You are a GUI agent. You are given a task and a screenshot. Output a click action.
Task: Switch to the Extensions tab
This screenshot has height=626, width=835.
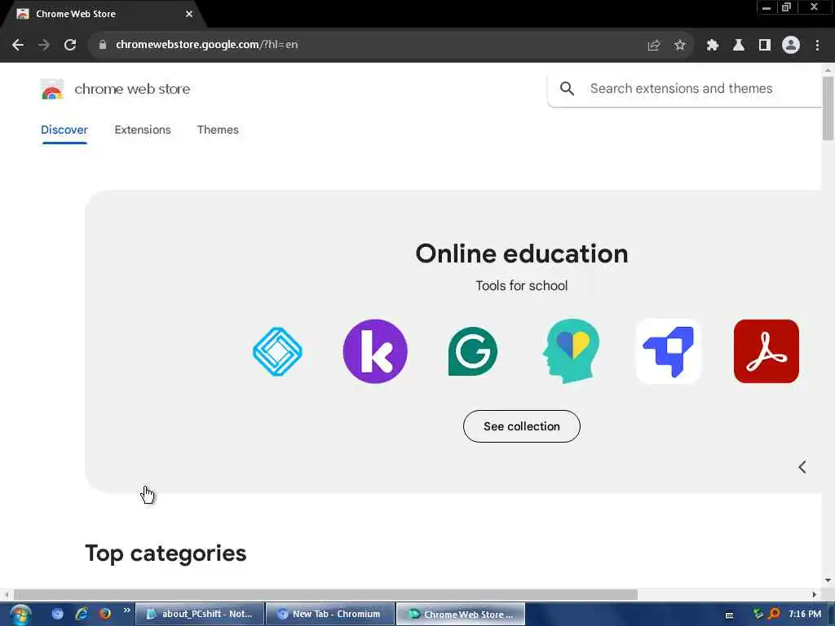click(x=142, y=130)
